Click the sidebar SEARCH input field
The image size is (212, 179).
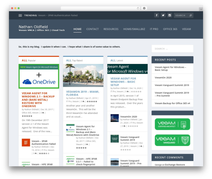pos(173,49)
